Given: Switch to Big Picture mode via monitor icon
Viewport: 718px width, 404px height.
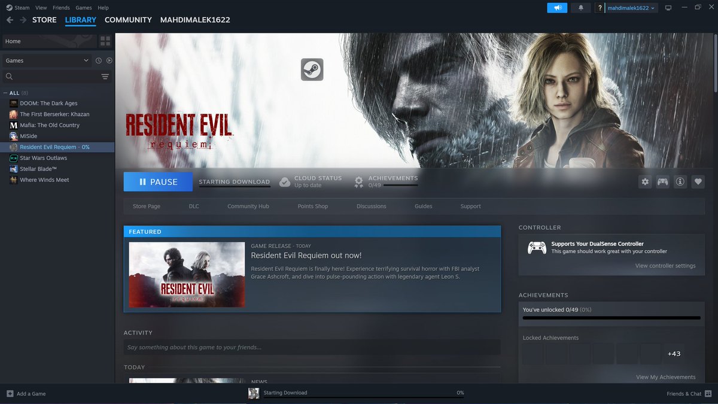Looking at the screenshot, I should pos(668,8).
